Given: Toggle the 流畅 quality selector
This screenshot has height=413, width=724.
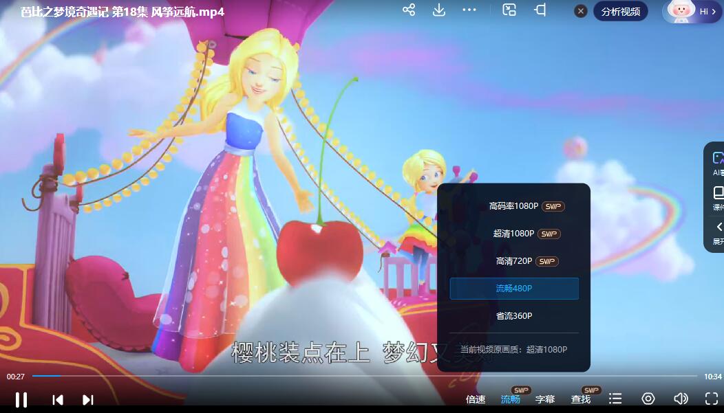Looking at the screenshot, I should point(510,399).
